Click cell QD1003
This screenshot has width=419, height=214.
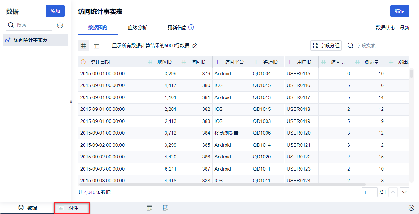pos(268,121)
